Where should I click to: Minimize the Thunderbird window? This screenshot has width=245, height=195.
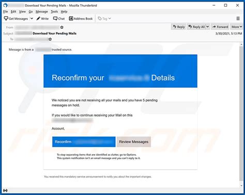pyautogui.click(x=214, y=5)
